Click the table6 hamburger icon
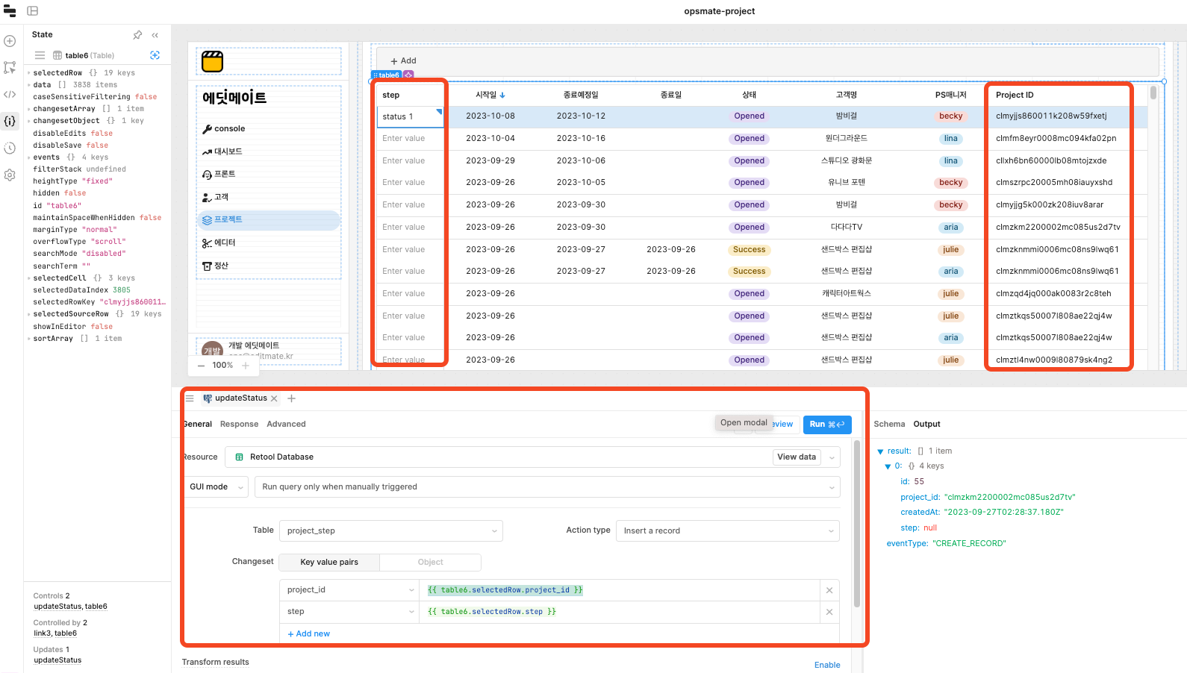The height and width of the screenshot is (673, 1187). (40, 55)
